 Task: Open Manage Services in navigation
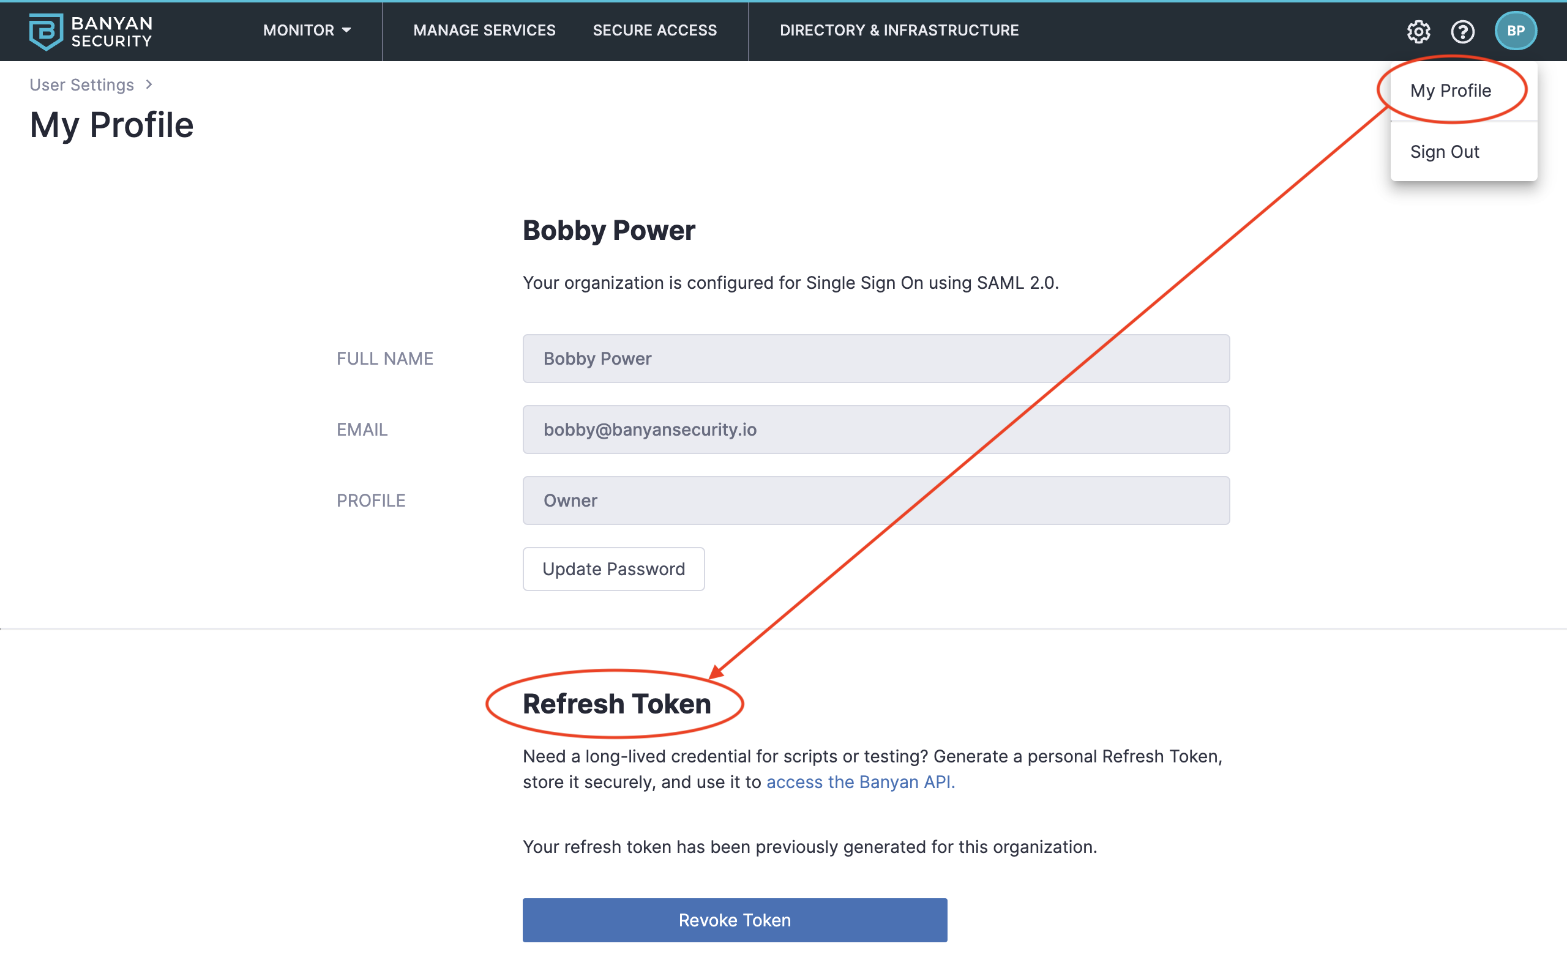(x=484, y=31)
